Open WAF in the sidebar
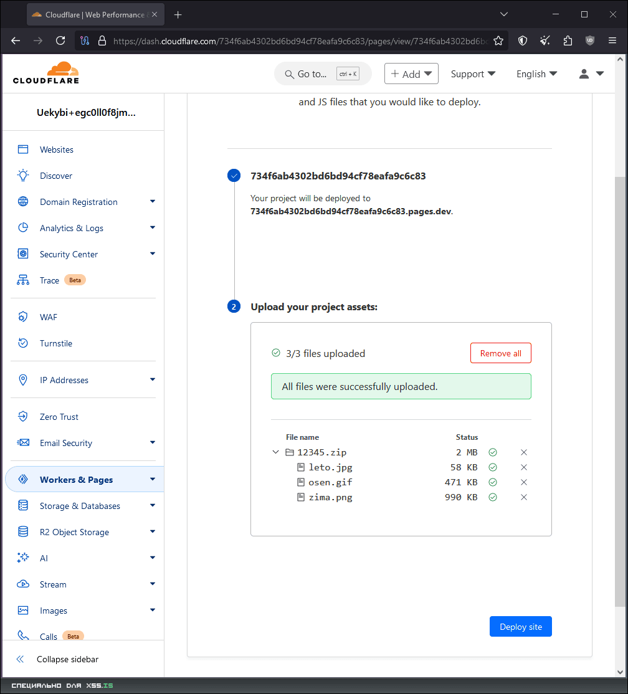This screenshot has width=628, height=694. tap(48, 317)
